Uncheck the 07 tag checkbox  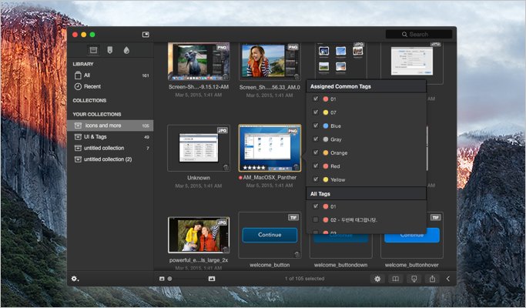(315, 112)
